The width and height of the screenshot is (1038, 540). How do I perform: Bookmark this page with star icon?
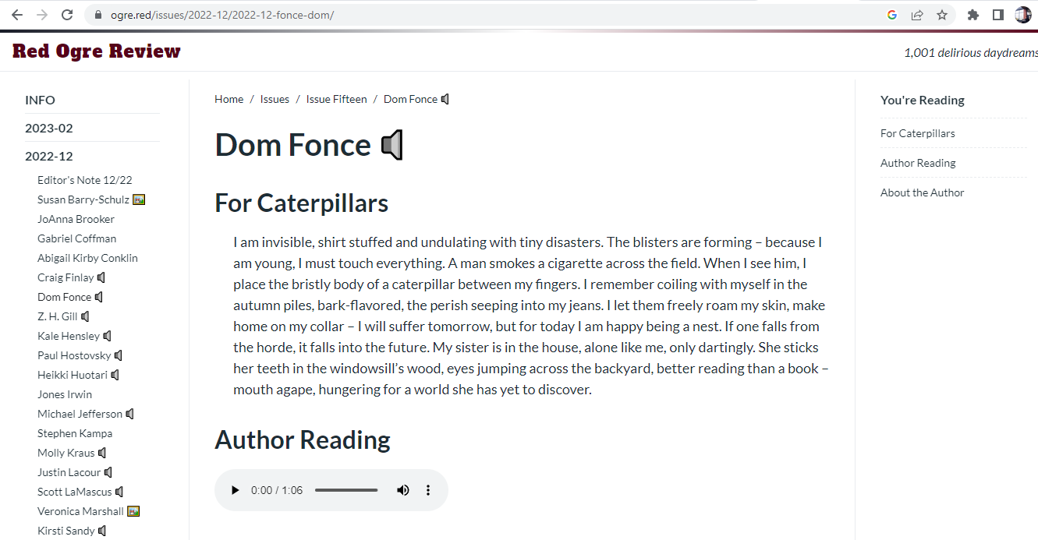(x=942, y=15)
